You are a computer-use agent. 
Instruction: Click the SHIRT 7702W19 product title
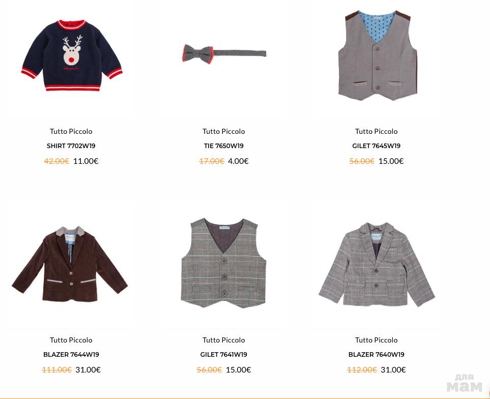pos(71,146)
